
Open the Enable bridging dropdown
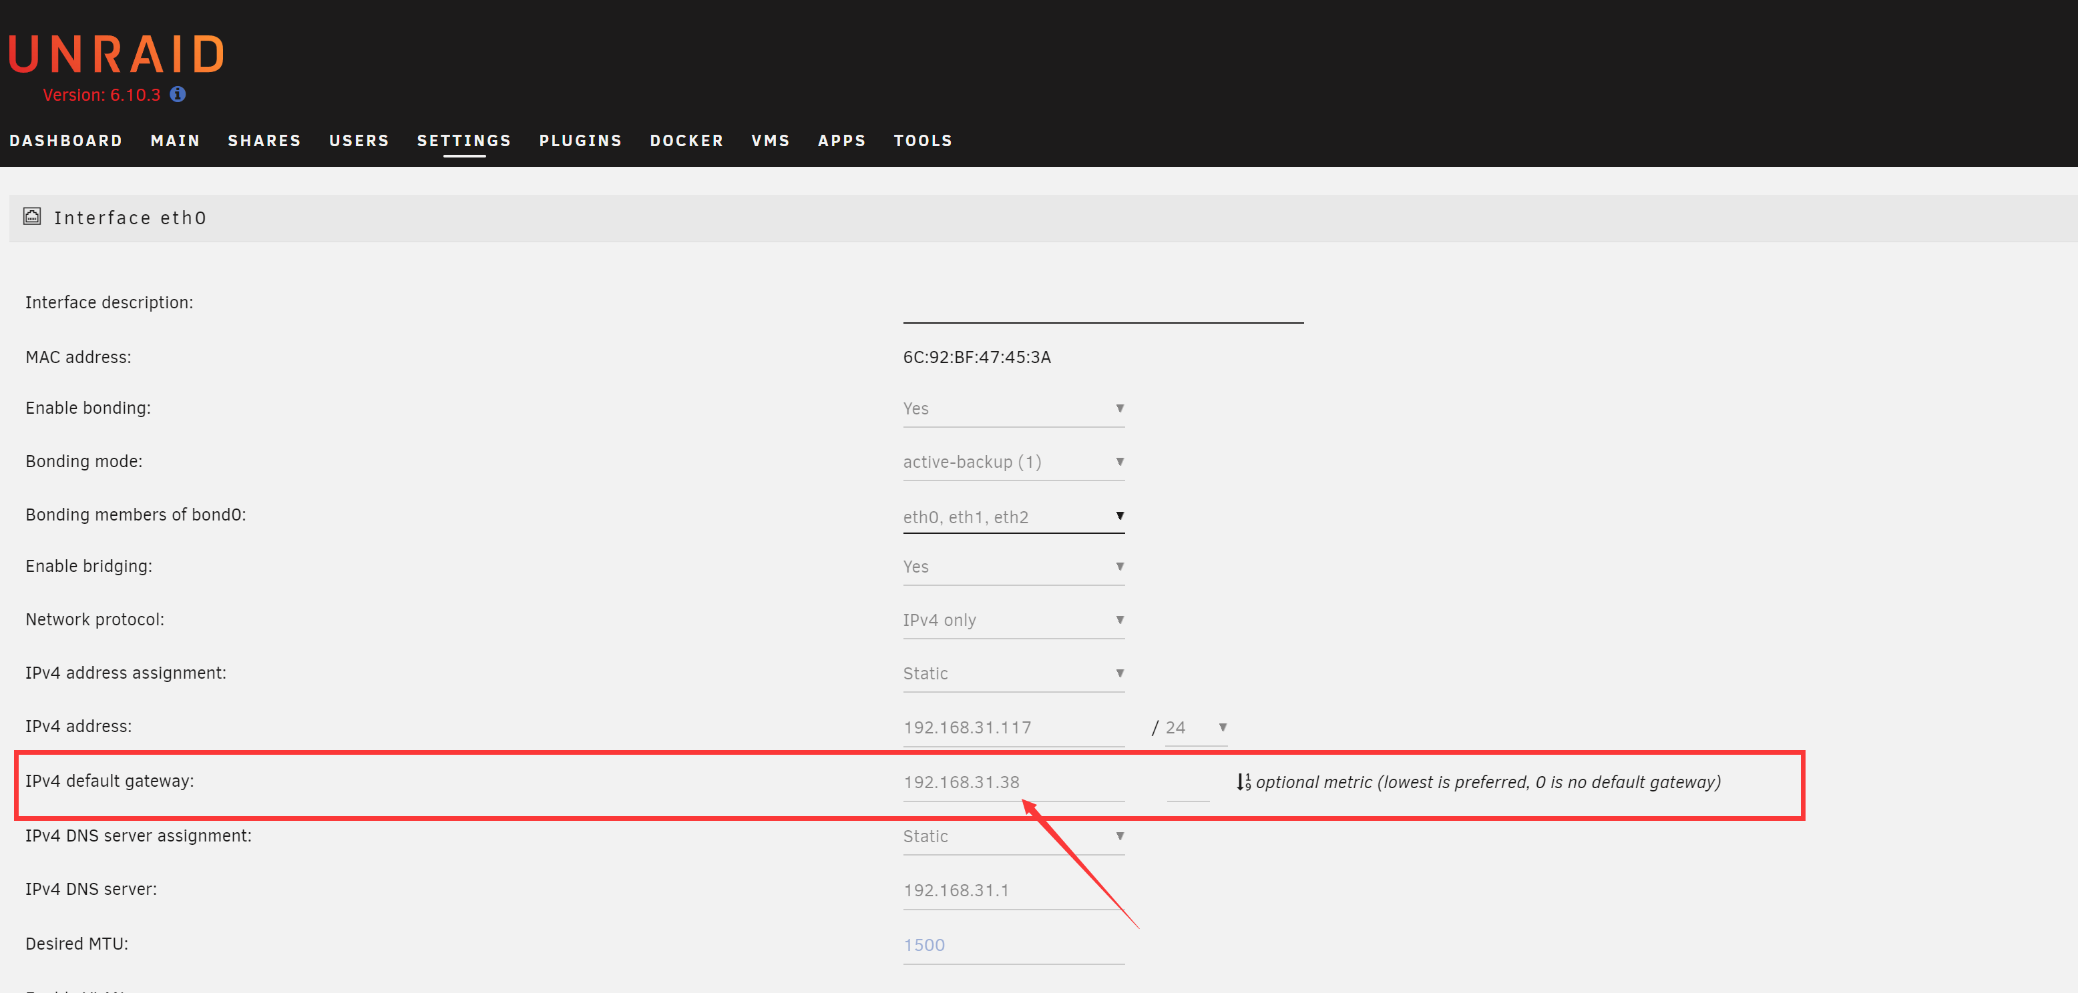pos(1013,567)
